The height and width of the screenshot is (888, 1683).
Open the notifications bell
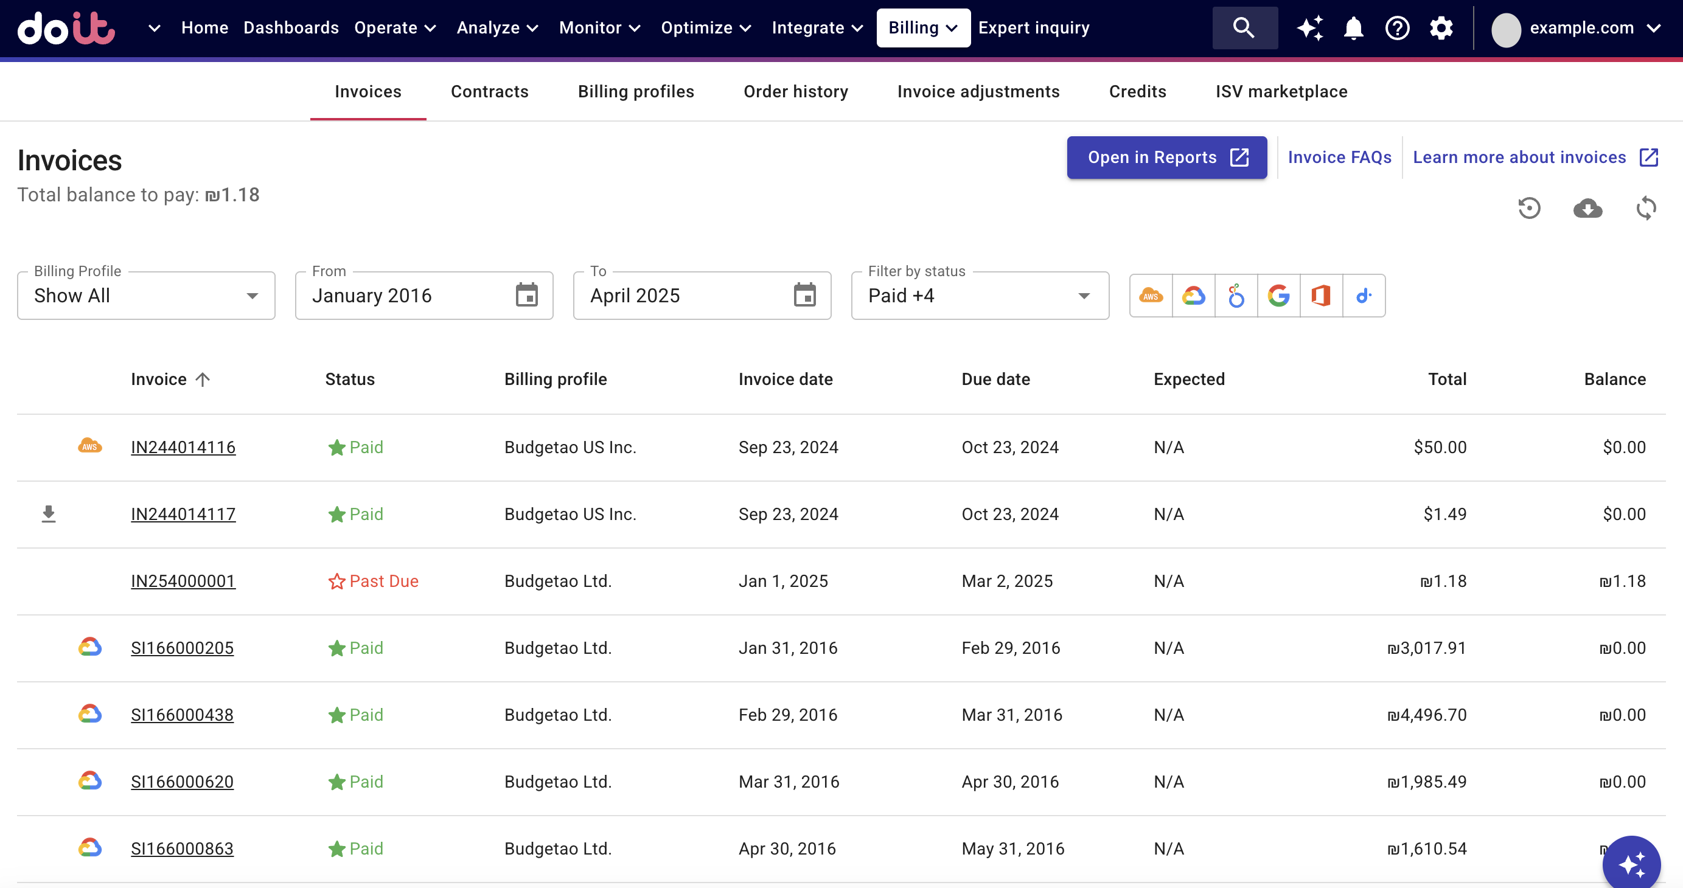(1353, 28)
